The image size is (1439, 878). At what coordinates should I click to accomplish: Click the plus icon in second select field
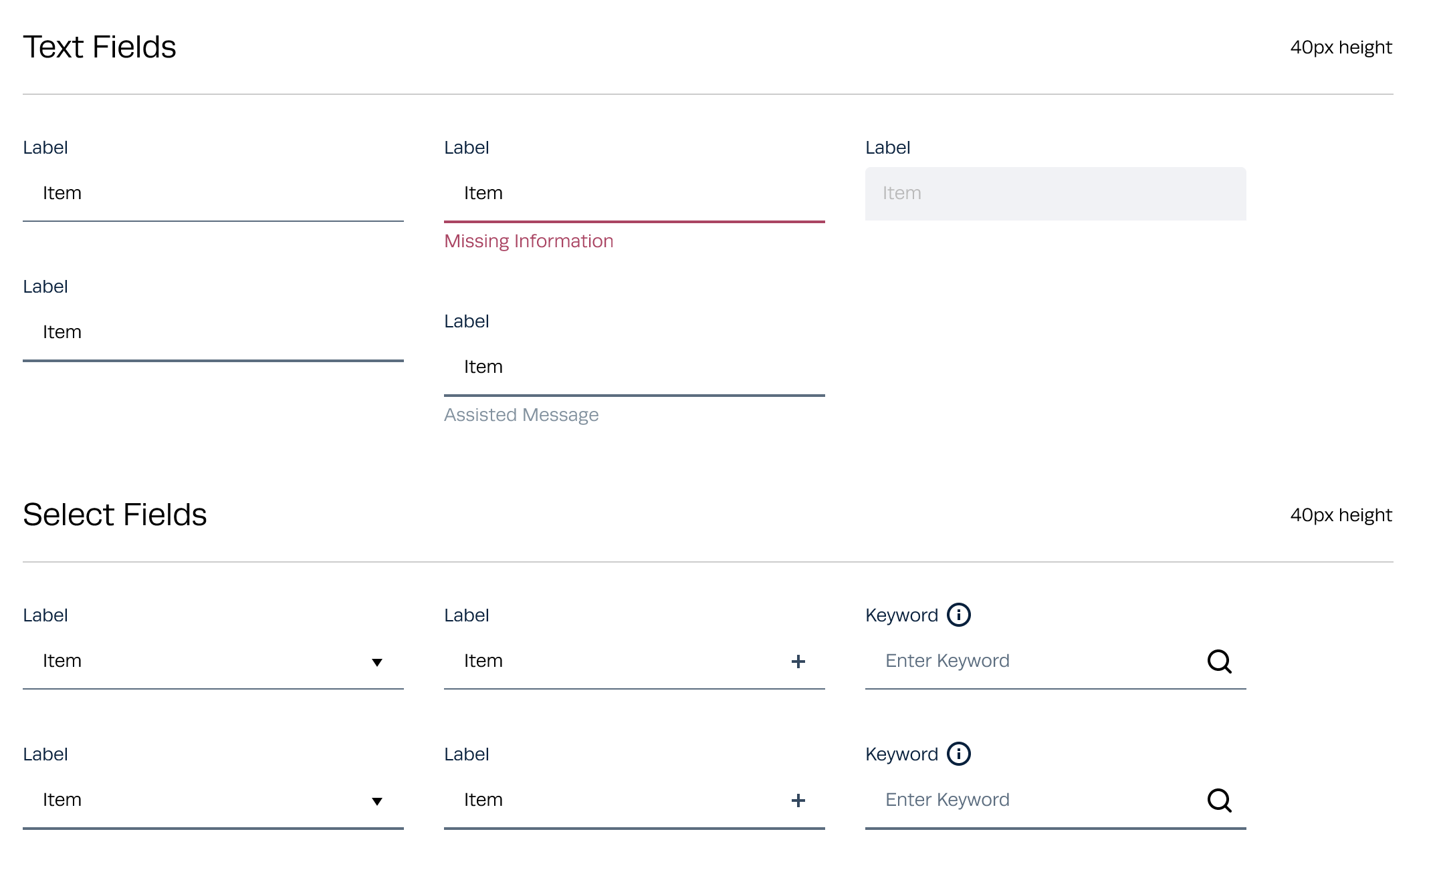798,800
